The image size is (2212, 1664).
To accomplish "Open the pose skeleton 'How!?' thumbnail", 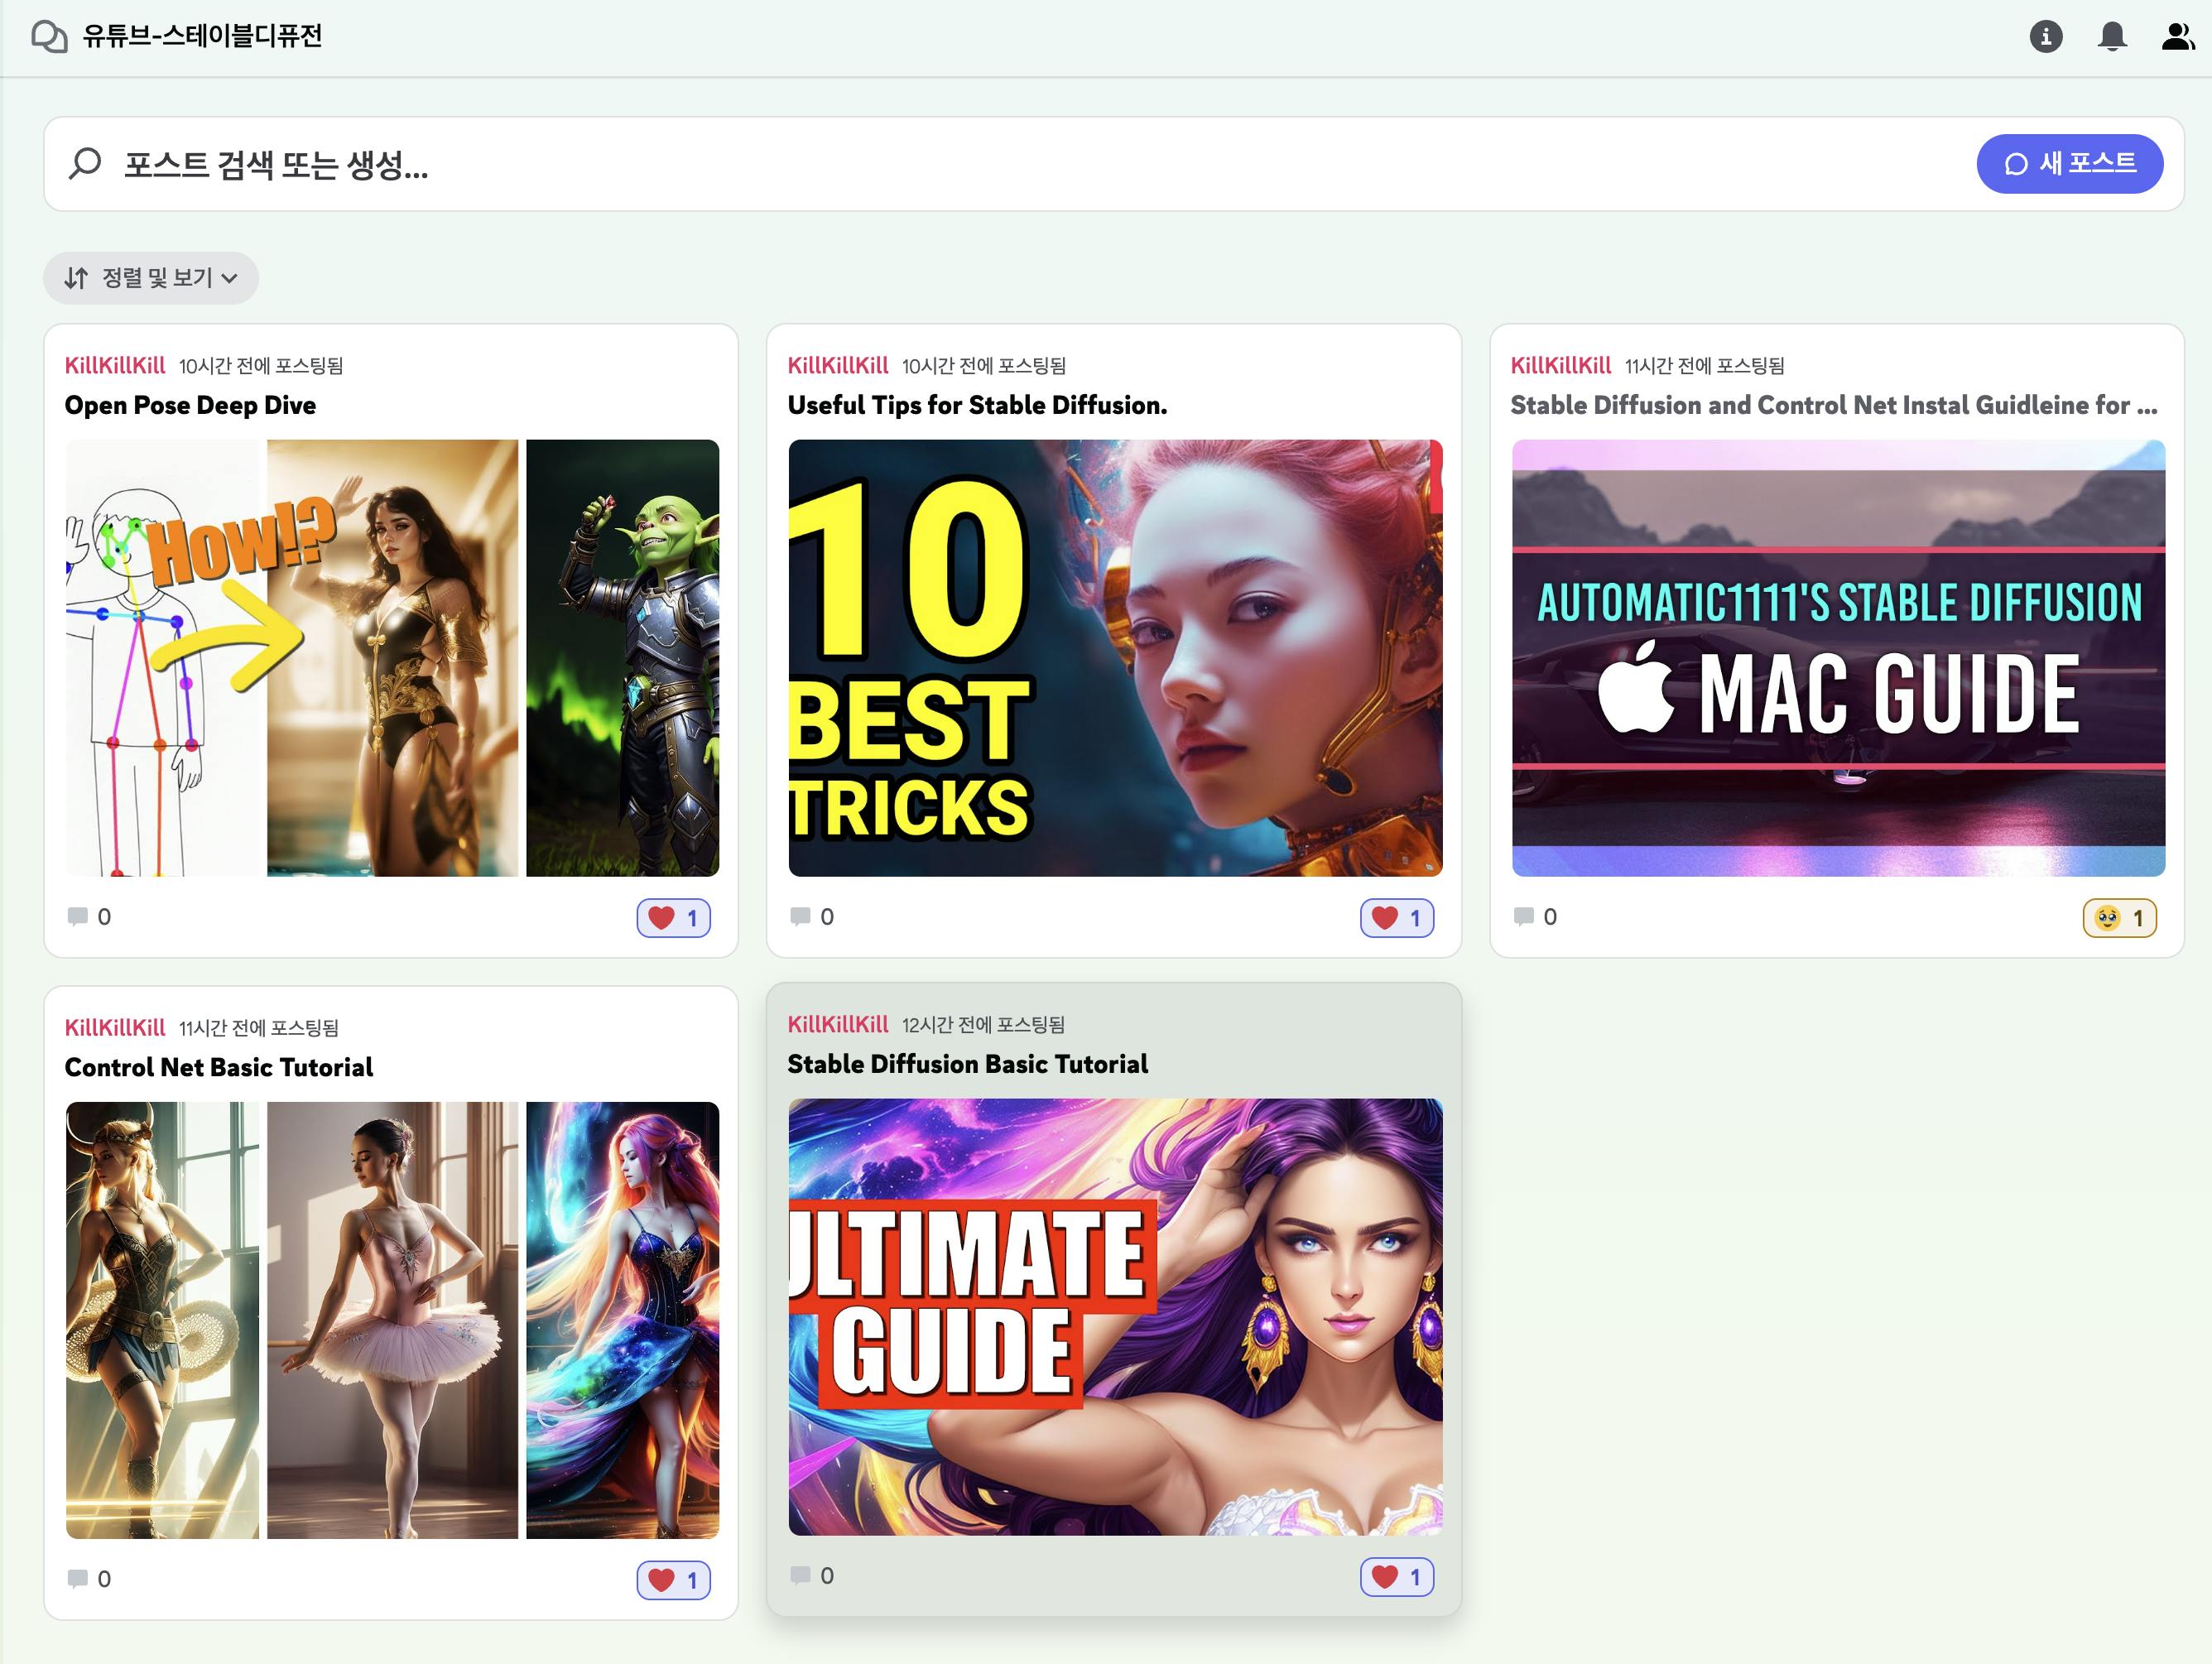I will 162,658.
